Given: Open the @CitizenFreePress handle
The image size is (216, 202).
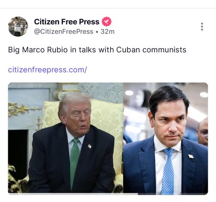Looking at the screenshot, I should (x=64, y=32).
